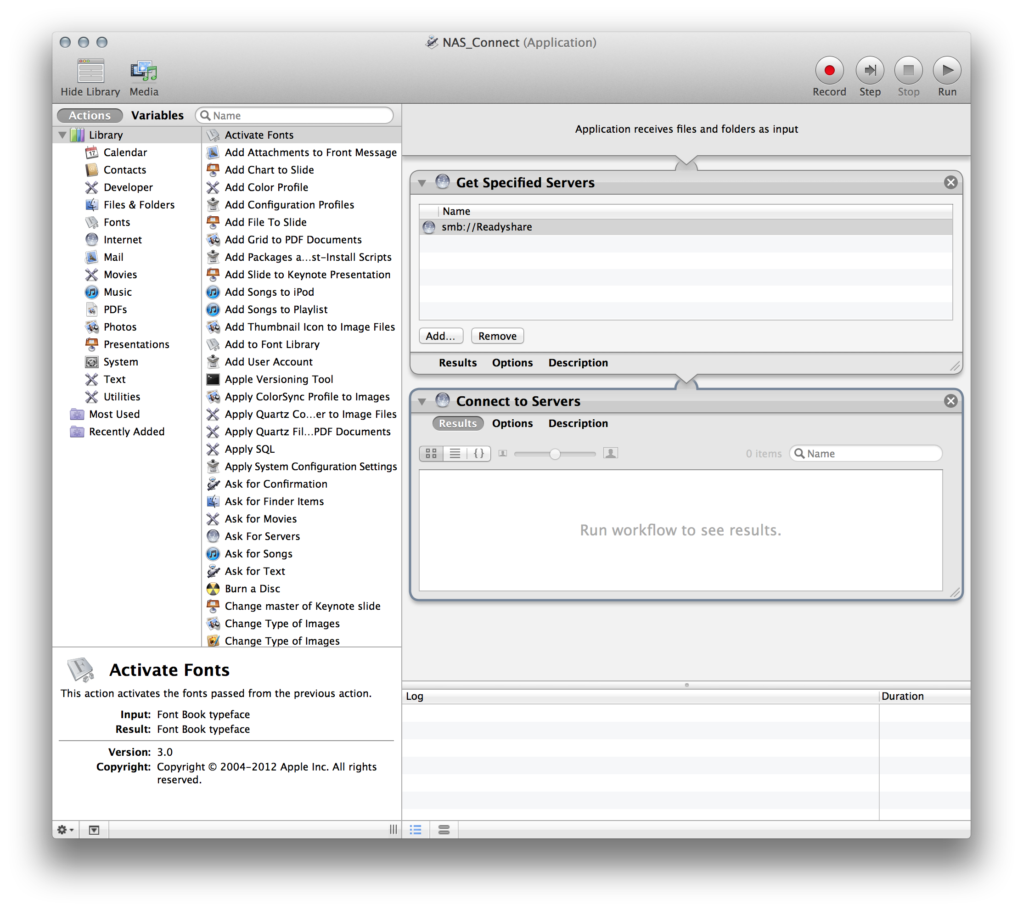The height and width of the screenshot is (911, 1023).
Task: Click the Step button in toolbar
Action: click(x=869, y=71)
